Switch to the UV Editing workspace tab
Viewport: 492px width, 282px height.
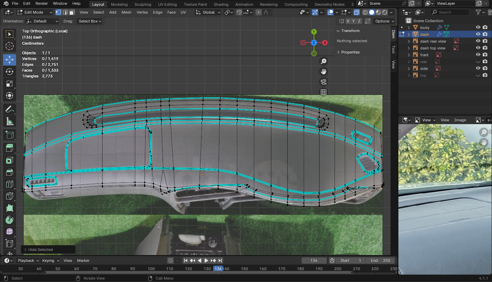point(167,4)
